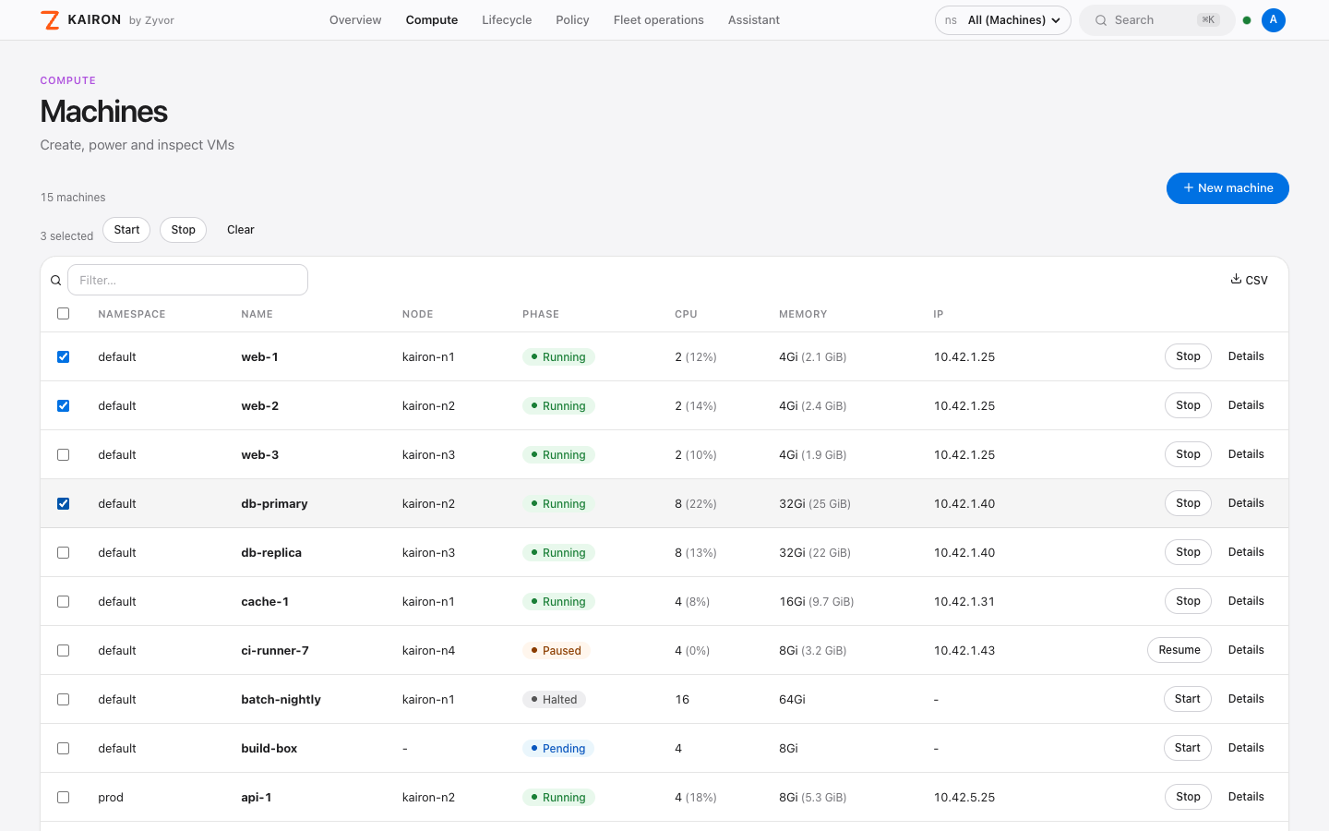1329x831 pixels.
Task: Open Details for db-primary
Action: tap(1246, 503)
